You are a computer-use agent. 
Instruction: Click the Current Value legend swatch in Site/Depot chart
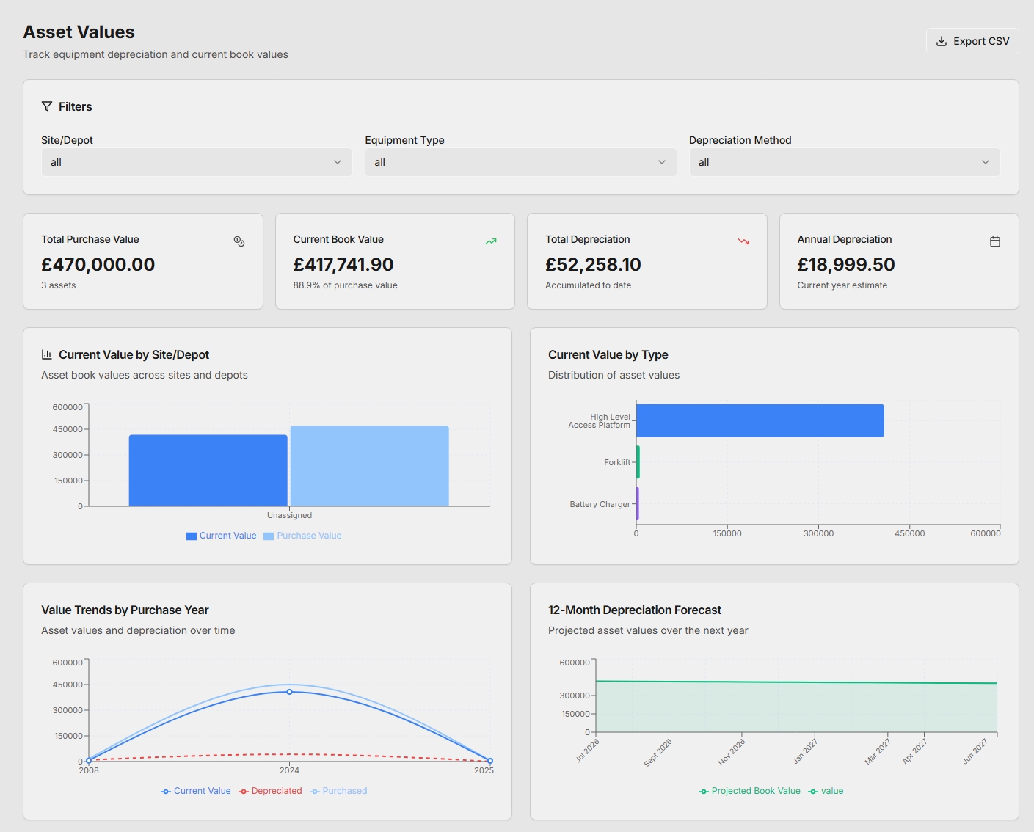coord(192,536)
